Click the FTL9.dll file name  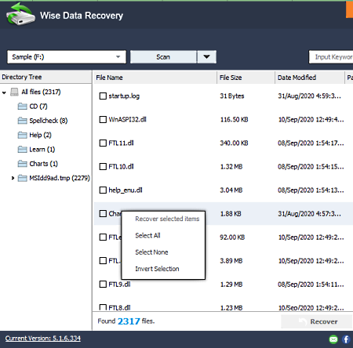click(119, 285)
